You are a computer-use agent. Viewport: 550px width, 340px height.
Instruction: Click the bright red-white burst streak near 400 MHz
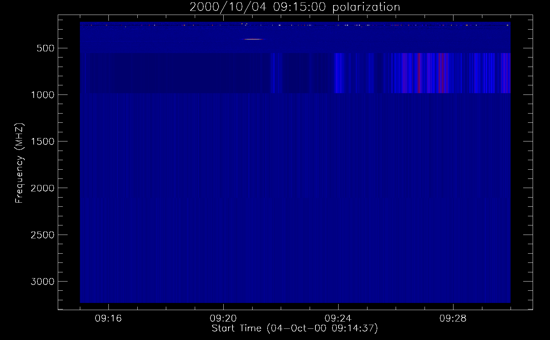coord(254,39)
